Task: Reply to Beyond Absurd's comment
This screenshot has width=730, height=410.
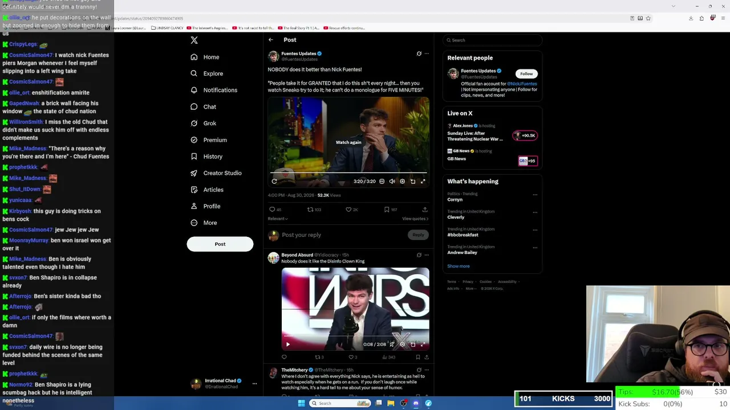Action: 284,357
